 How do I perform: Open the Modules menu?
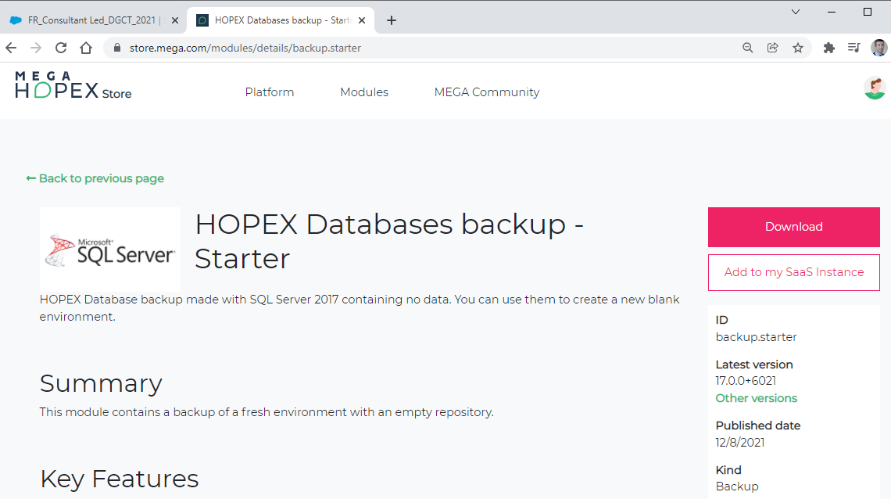pyautogui.click(x=364, y=92)
